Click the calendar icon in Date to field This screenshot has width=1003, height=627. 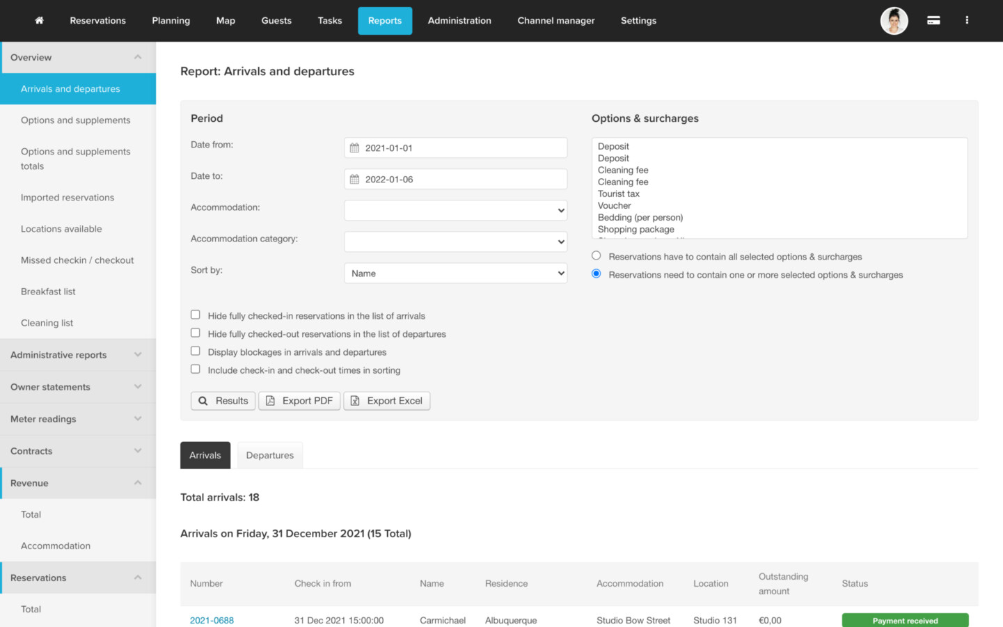click(354, 180)
